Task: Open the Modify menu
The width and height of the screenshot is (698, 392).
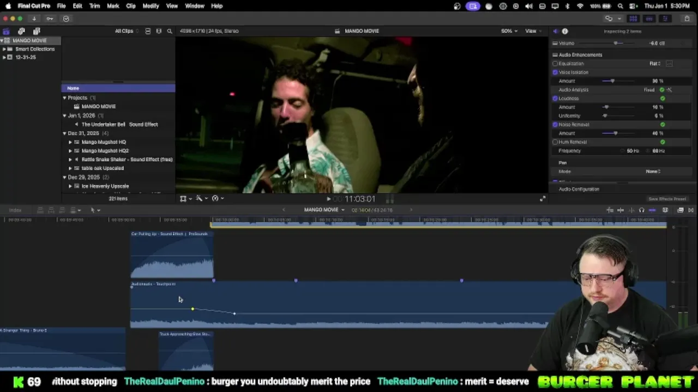Action: pos(151,6)
